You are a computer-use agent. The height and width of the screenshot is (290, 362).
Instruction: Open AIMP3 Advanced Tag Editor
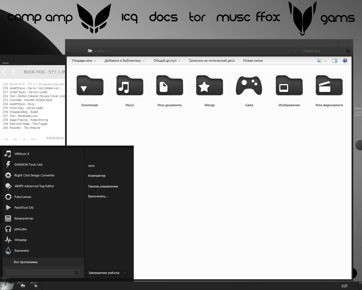[44, 186]
